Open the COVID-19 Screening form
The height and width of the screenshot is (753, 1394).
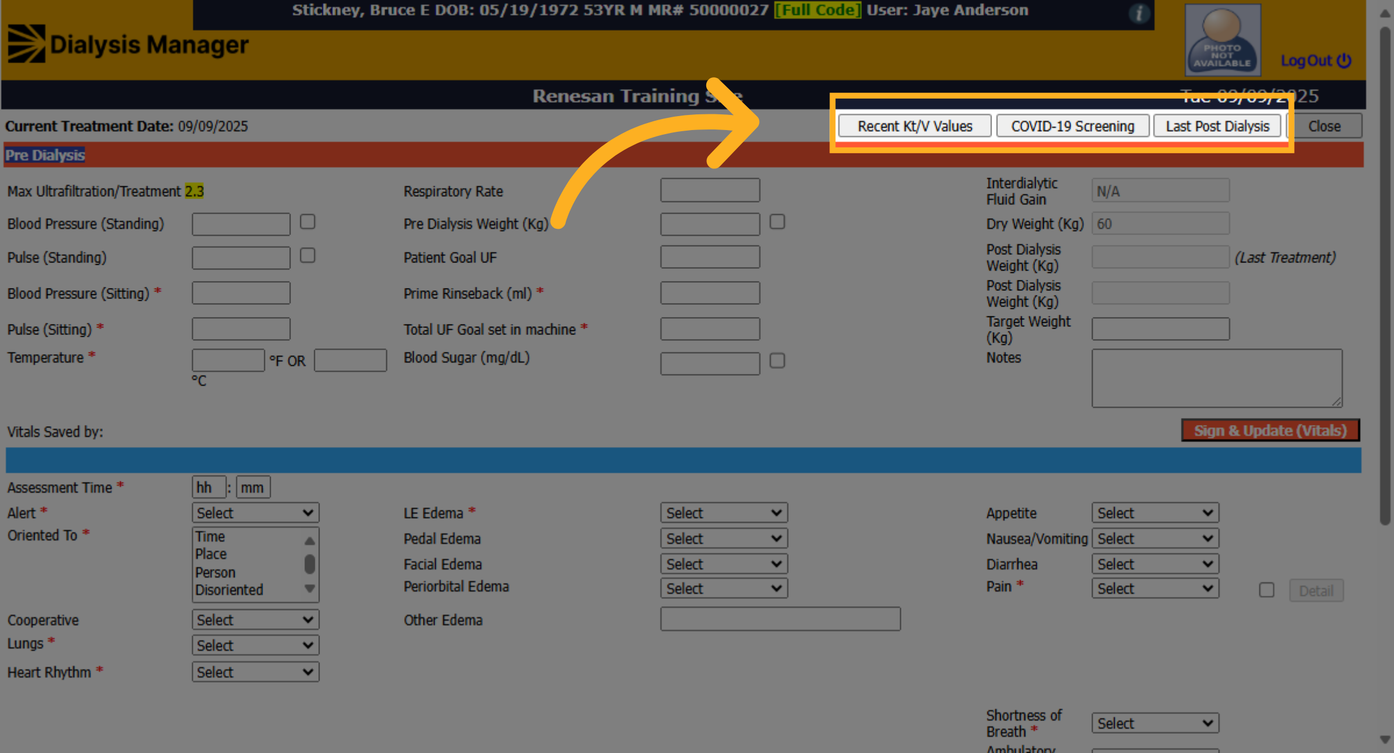(x=1073, y=126)
